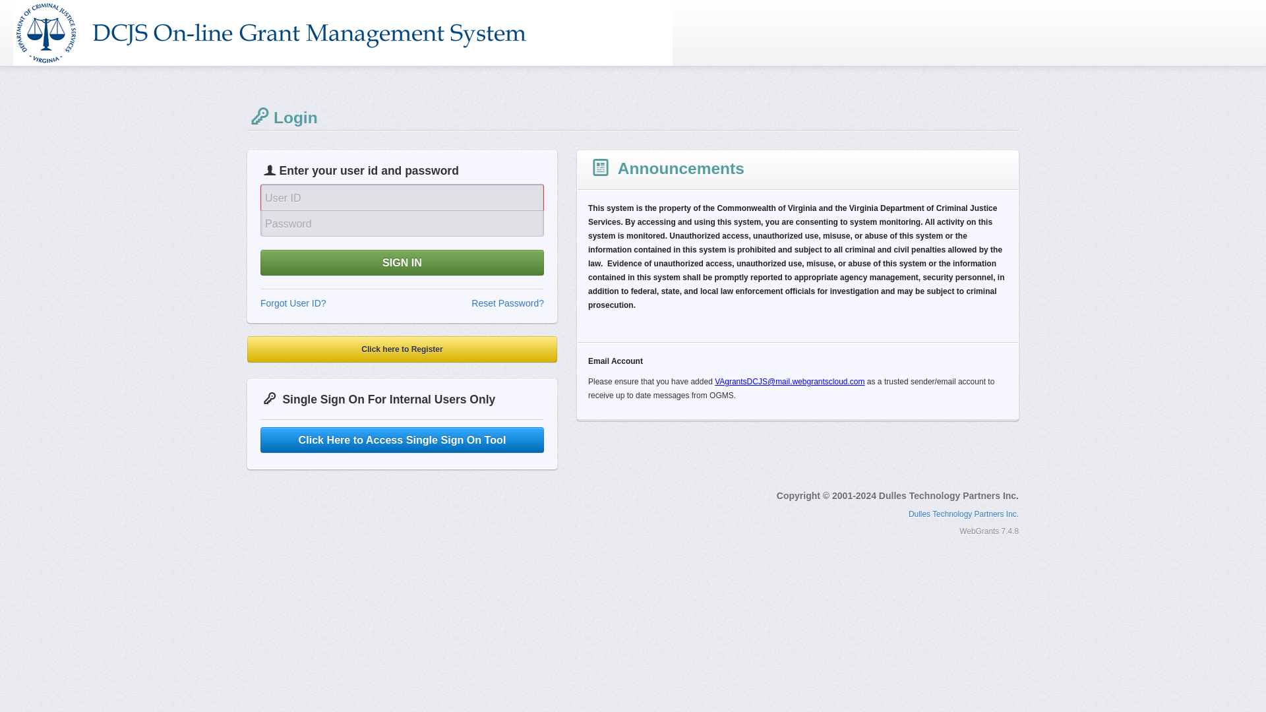The height and width of the screenshot is (712, 1266).
Task: Focus the Password input field
Action: click(x=402, y=223)
